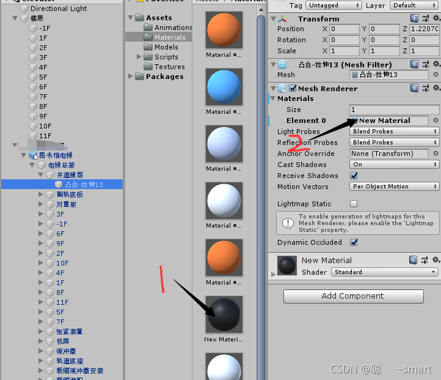Select 凸台-拉伸13 in the hierarchy
The height and width of the screenshot is (380, 441).
coord(62,185)
